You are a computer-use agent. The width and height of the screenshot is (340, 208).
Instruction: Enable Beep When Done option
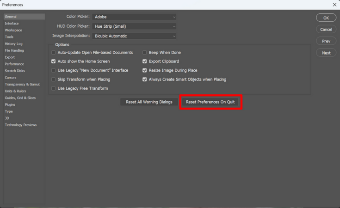click(x=145, y=53)
